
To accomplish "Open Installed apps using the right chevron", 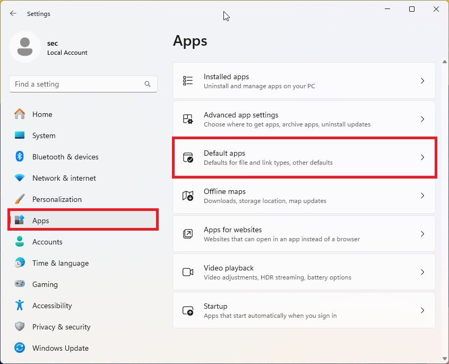I will pyautogui.click(x=422, y=80).
